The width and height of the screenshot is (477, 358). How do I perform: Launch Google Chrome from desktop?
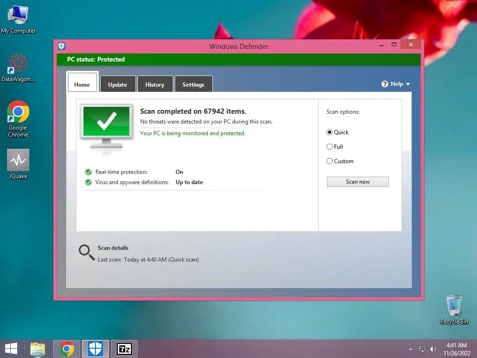pyautogui.click(x=18, y=119)
